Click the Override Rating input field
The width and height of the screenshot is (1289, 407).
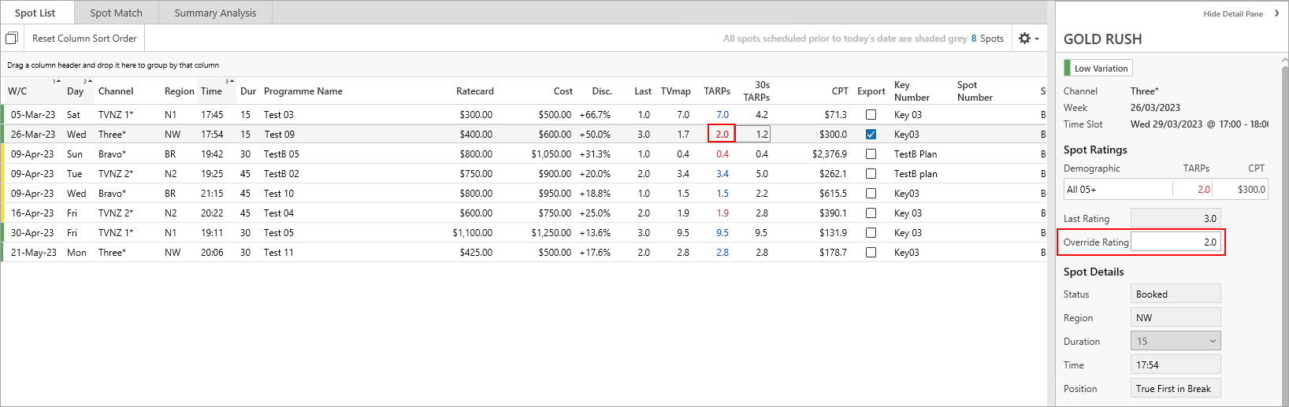pyautogui.click(x=1176, y=242)
